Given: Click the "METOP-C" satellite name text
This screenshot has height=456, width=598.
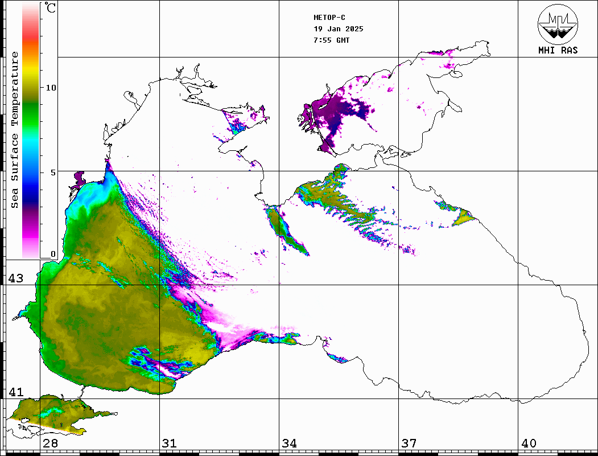Looking at the screenshot, I should [329, 18].
